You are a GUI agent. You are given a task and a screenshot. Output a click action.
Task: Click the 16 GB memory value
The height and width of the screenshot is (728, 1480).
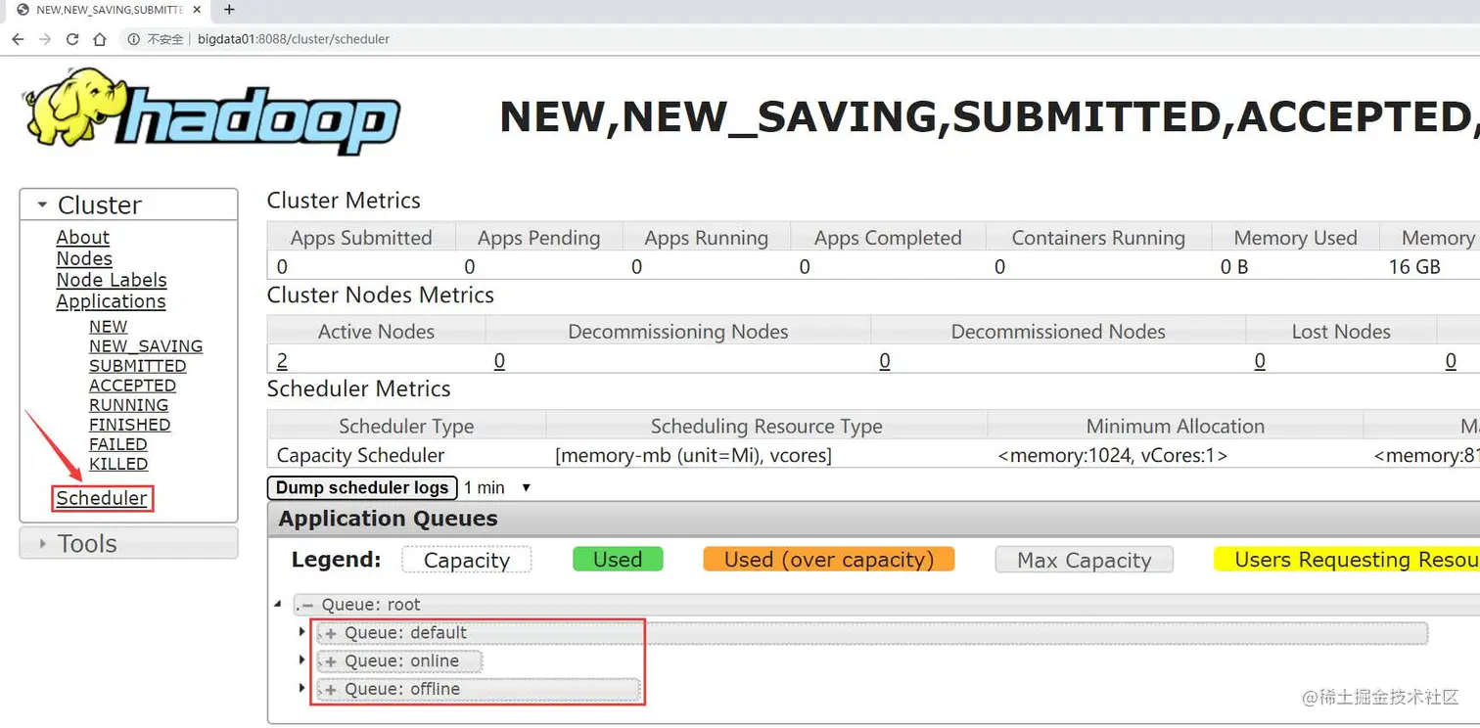point(1414,266)
